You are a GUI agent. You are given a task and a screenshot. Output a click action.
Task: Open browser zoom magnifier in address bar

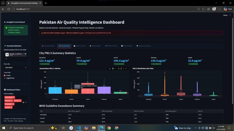pos(199,9)
